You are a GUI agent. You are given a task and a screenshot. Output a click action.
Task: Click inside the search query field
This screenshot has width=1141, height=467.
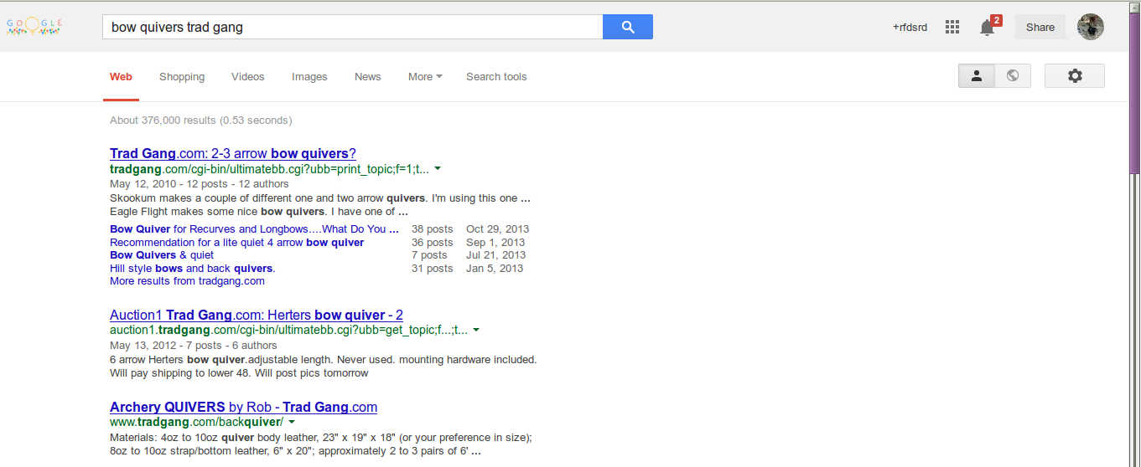tap(352, 27)
